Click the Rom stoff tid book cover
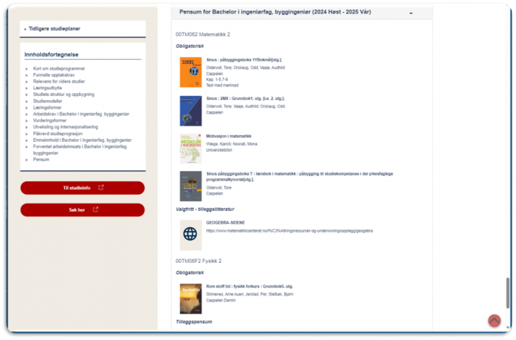 190,299
